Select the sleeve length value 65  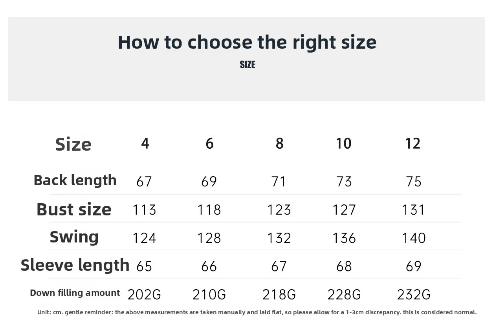(x=144, y=266)
